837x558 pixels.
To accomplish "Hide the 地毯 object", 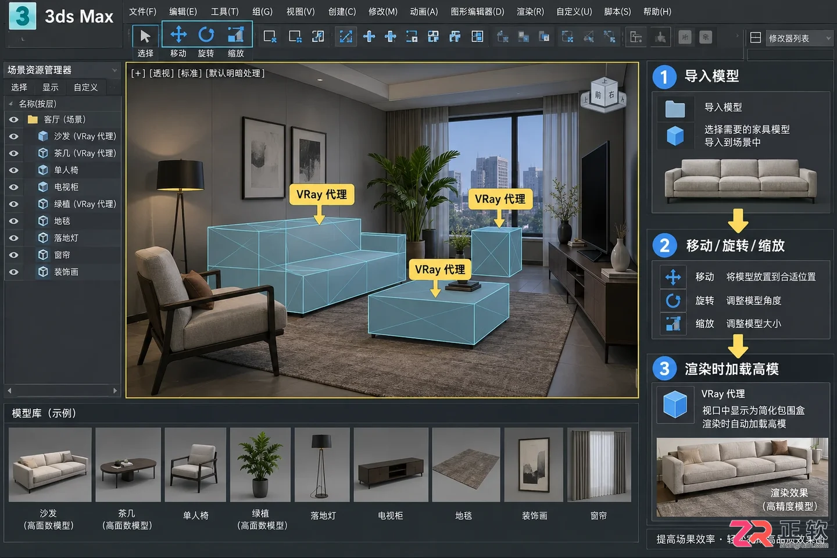I will pos(14,221).
